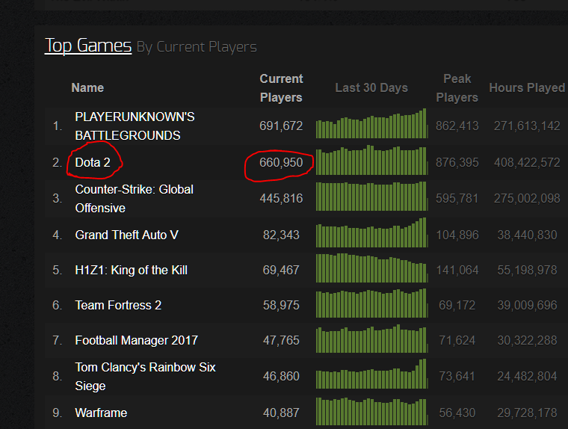Open the PLAYERUNKNOWN'S BATTLEGROUNDS game page
Screen dimensions: 568x429
pos(135,126)
